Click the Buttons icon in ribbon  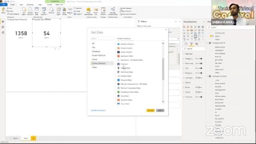70,11
